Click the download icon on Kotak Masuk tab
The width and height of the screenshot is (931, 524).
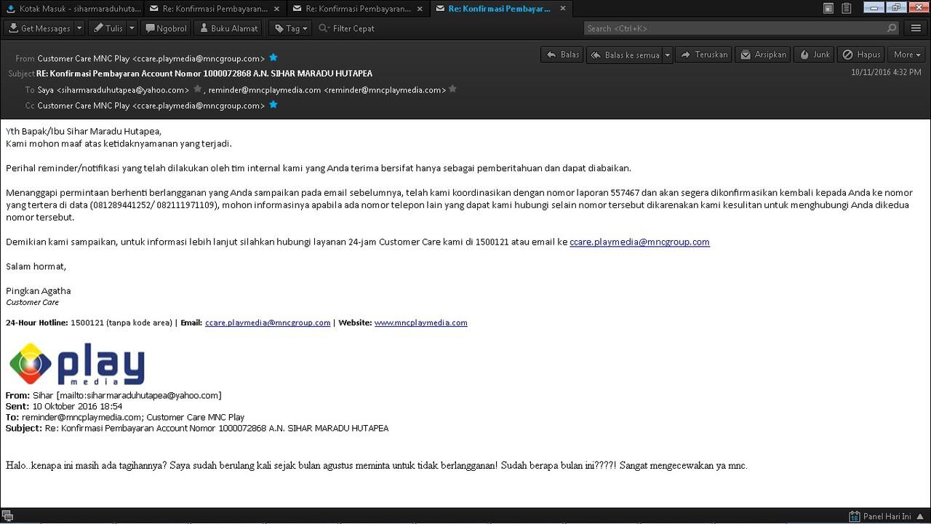tap(10, 9)
